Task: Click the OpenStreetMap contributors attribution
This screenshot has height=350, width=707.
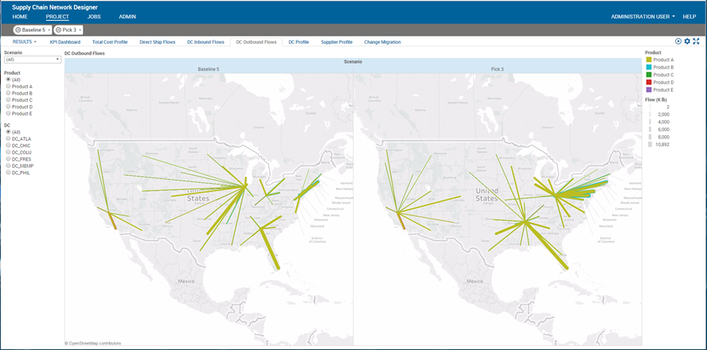Action: (92, 344)
